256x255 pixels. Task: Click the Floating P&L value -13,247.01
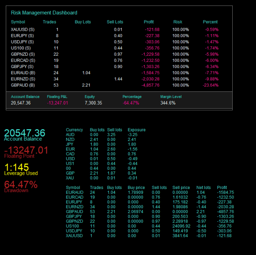coord(57,103)
